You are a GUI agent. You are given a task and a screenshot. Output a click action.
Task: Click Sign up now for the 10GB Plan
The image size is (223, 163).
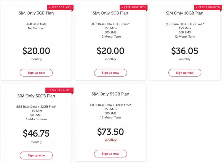click(x=185, y=73)
